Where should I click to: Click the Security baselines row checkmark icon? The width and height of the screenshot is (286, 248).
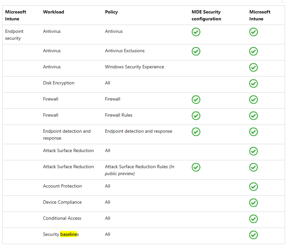pos(253,235)
